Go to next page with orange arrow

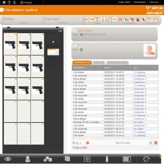tap(88, 143)
